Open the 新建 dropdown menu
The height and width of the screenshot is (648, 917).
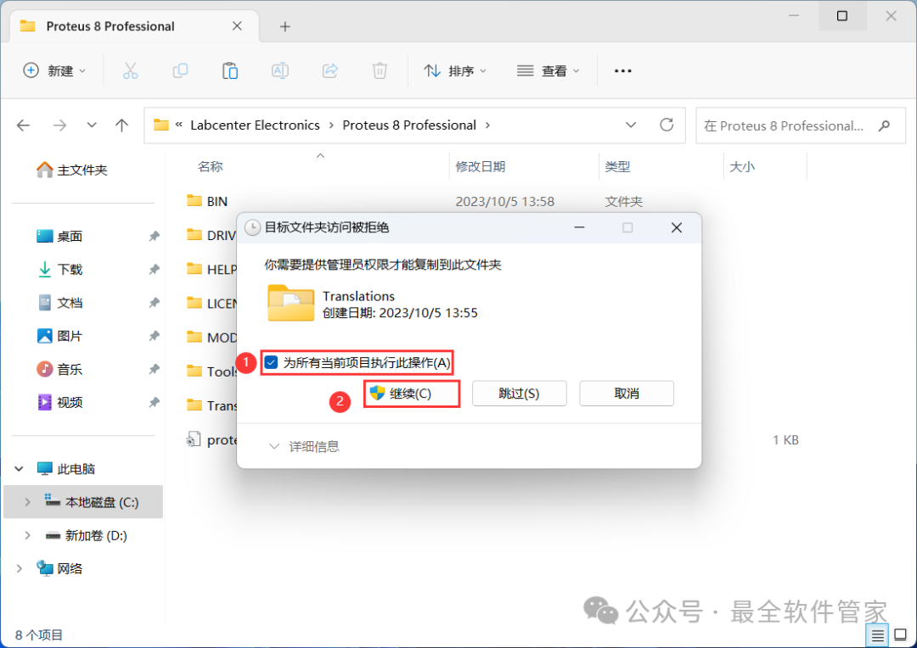tap(54, 70)
